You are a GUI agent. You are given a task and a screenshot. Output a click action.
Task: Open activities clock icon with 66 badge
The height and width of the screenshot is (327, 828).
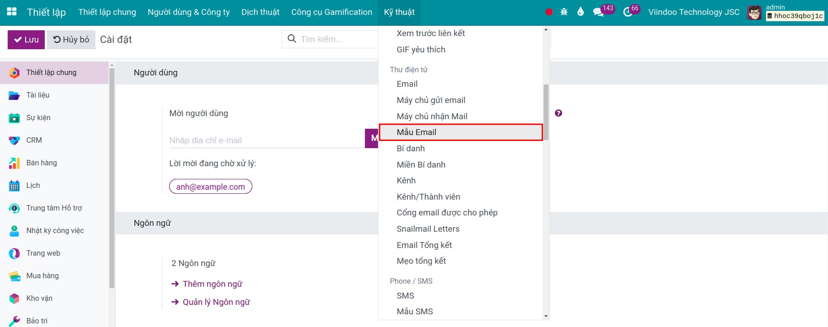click(631, 11)
